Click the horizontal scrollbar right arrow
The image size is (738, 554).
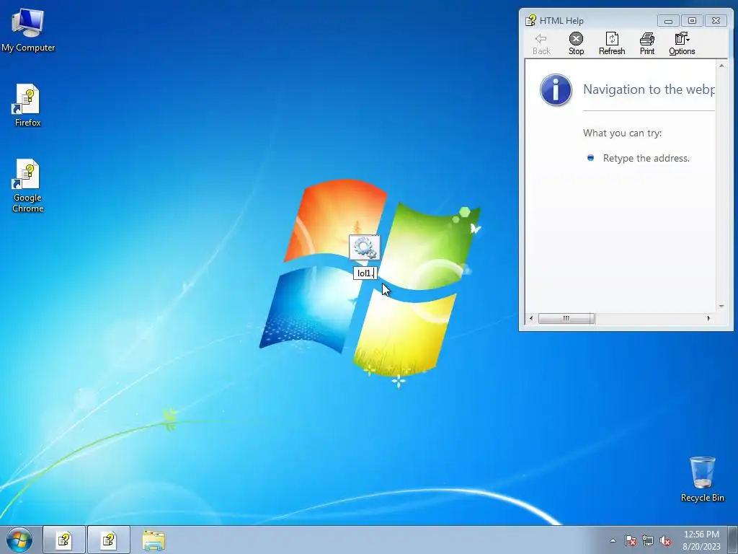709,318
